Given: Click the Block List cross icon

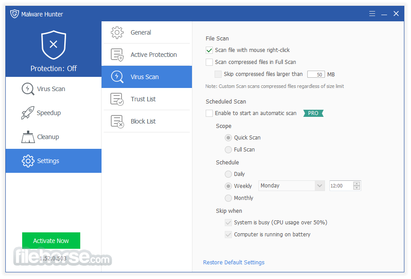Looking at the screenshot, I should point(117,121).
